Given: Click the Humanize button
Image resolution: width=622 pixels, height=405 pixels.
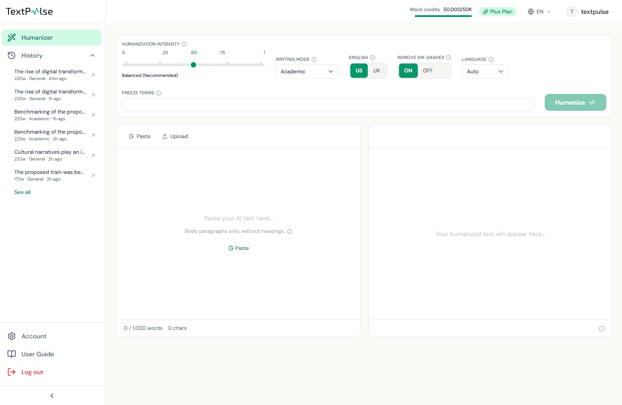Looking at the screenshot, I should pos(575,102).
